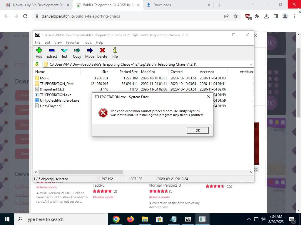Image resolution: width=301 pixels, height=225 pixels.
Task: Click the share page icon in address bar
Action: coord(226,16)
